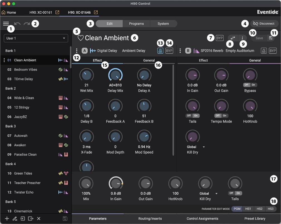Open the hamburger menu

pyautogui.click(x=6, y=23)
